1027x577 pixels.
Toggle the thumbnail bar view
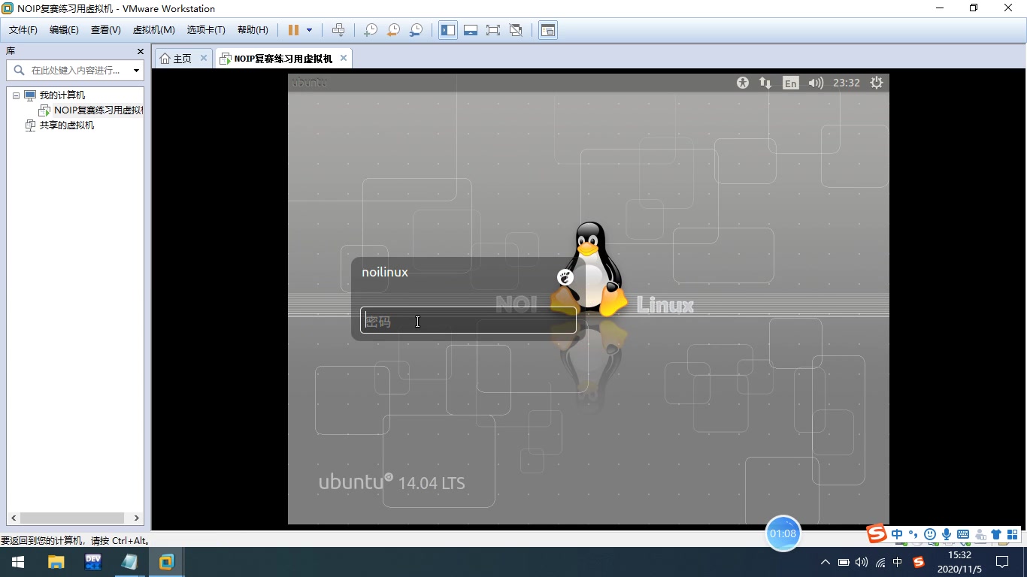(x=471, y=30)
